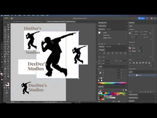Click the search magnifier icon

pos(147,18)
